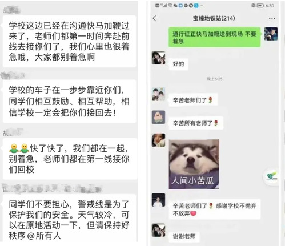Tap the 谢谢老师 message bubble
This screenshot has width=285, height=246.
(x=184, y=236)
